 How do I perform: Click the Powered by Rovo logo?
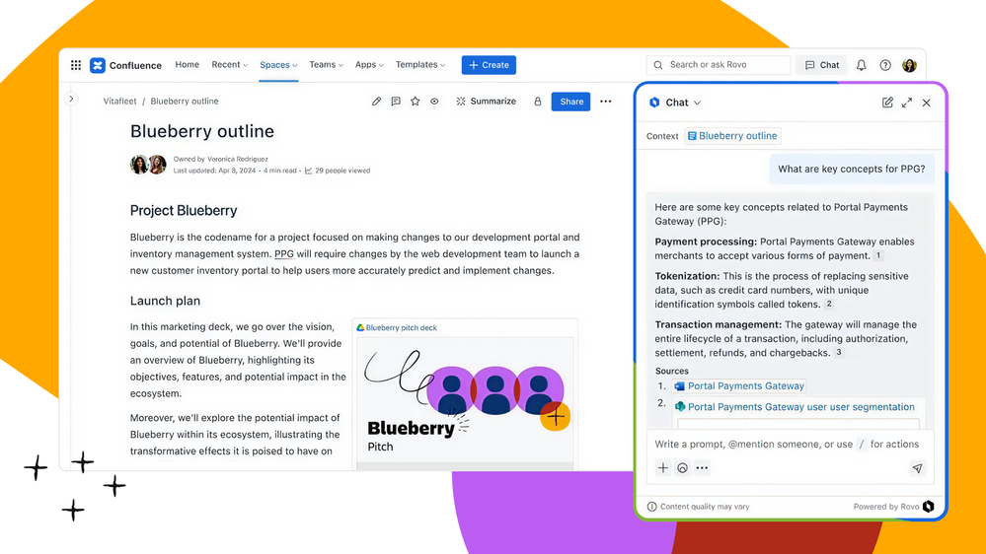click(929, 507)
